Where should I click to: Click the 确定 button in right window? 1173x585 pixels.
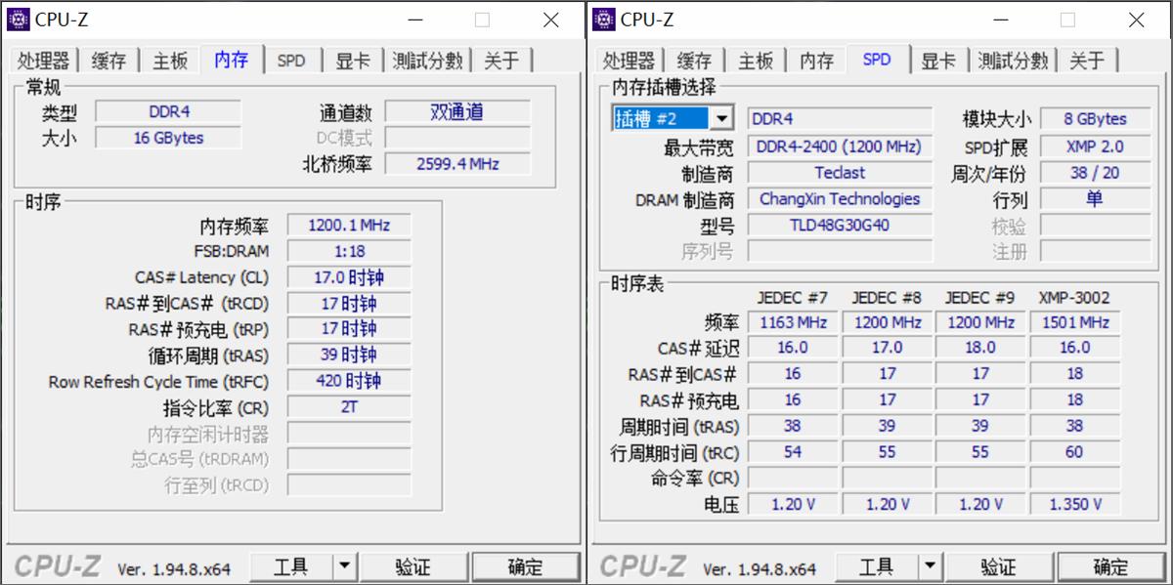[x=1110, y=566]
